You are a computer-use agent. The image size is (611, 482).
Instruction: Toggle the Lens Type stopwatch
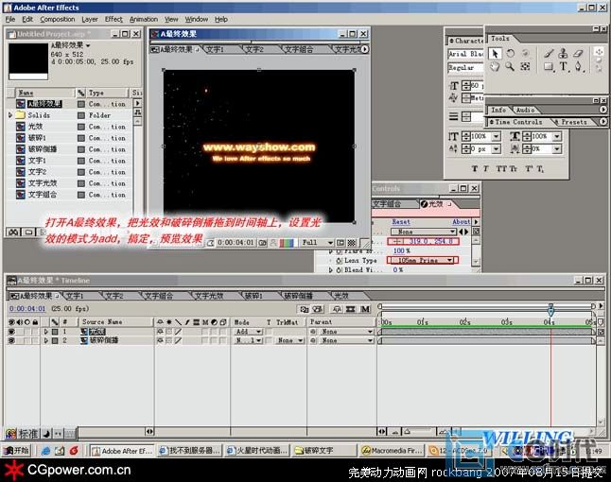click(x=339, y=261)
